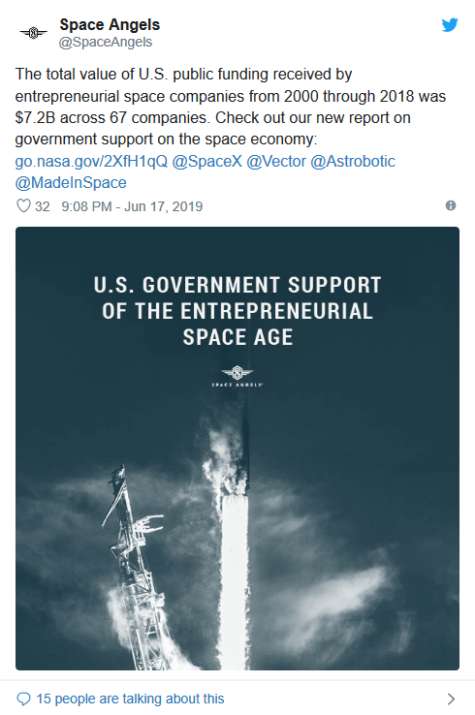Viewport: 475px width, 715px height.
Task: Visit the @Astrobotic profile mention
Action: [353, 161]
